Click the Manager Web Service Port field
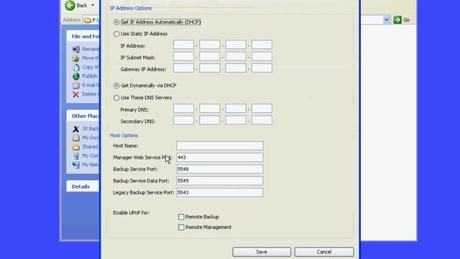The image size is (460, 259). [x=220, y=158]
